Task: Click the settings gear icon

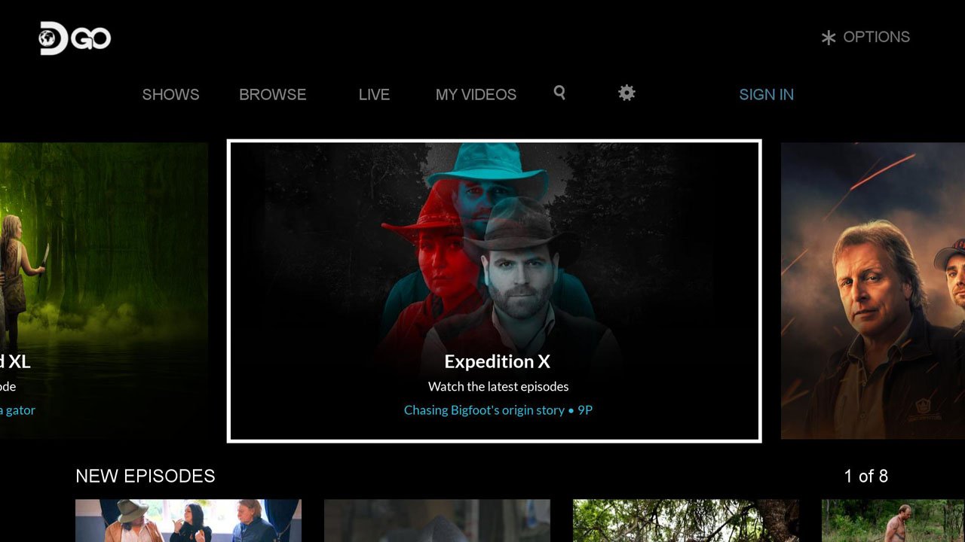Action: [x=626, y=93]
